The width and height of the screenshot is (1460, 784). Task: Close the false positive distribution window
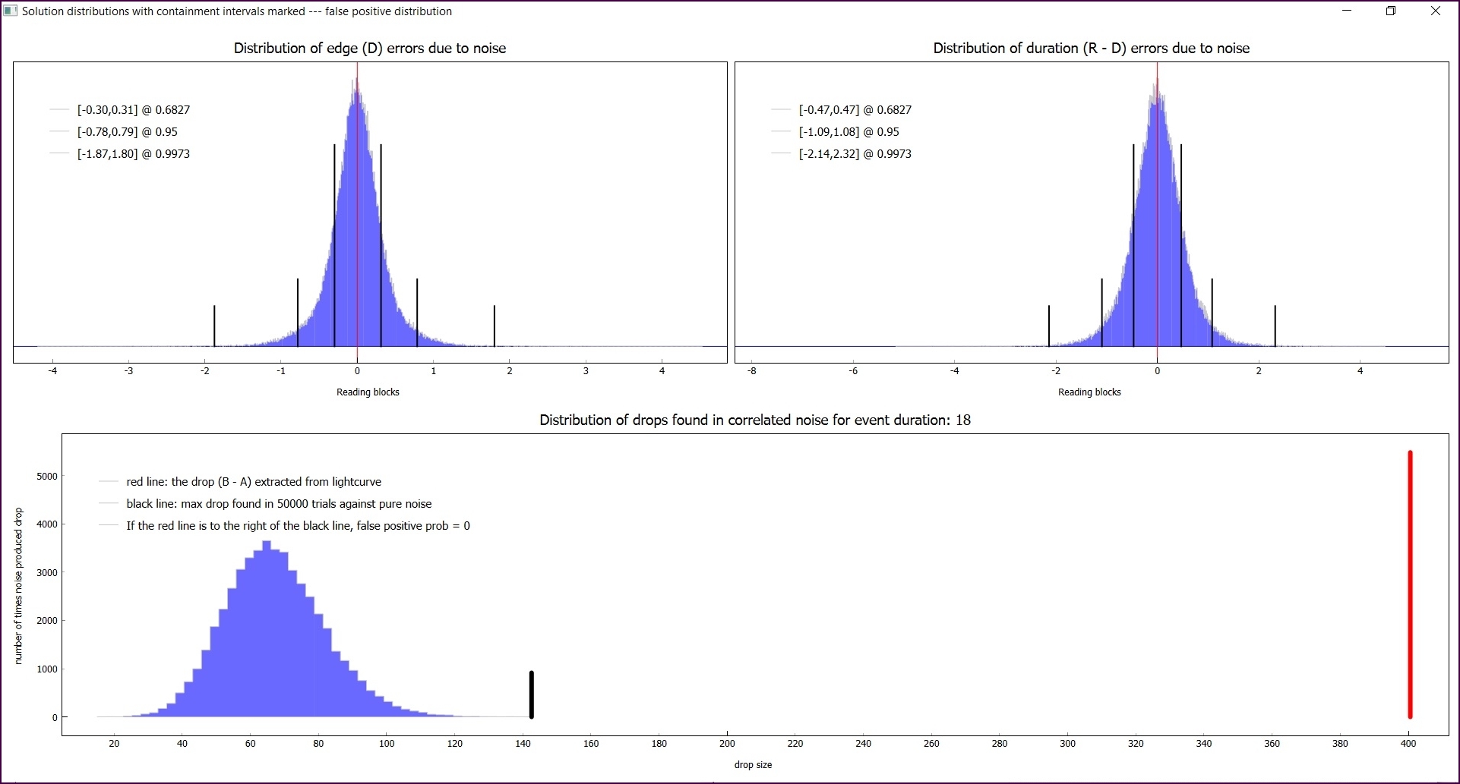1436,11
